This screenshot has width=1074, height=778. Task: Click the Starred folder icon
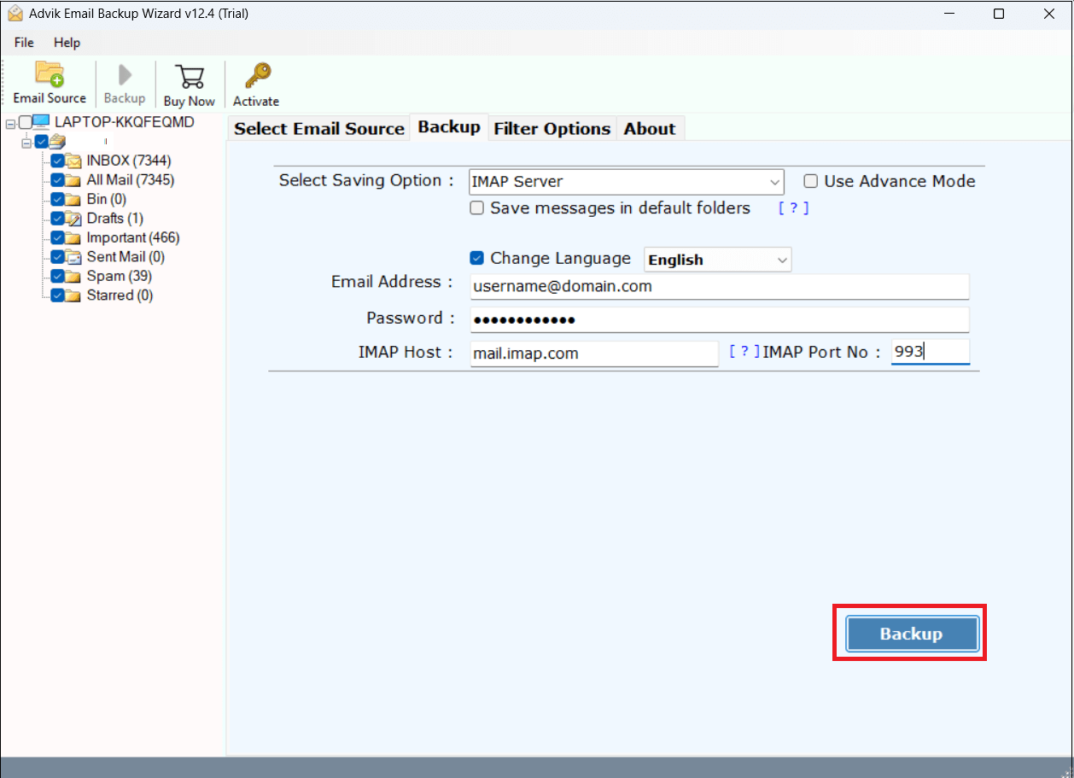click(73, 295)
